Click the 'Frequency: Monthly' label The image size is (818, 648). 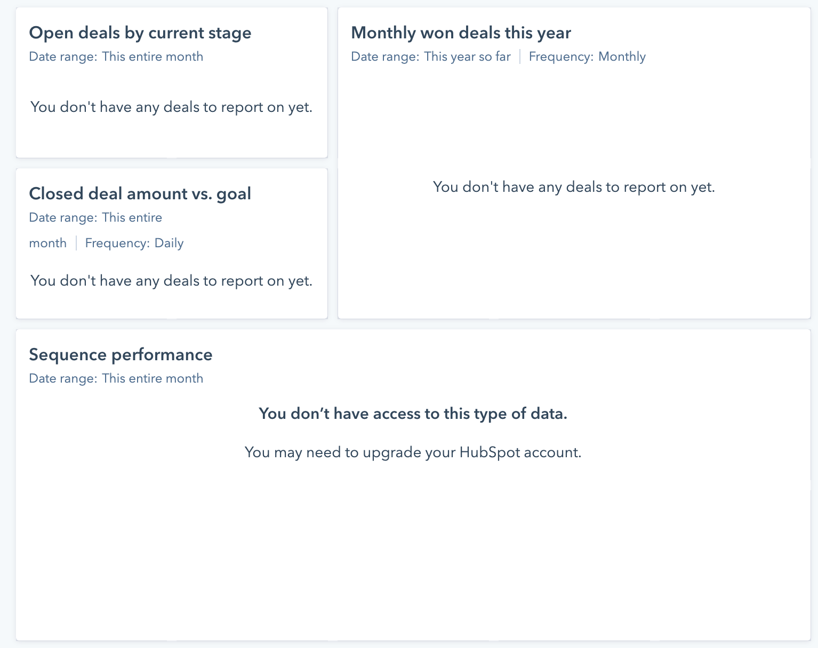point(587,56)
